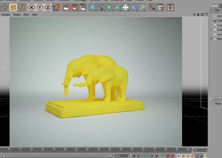Select the limbo object in the tree
The height and width of the screenshot is (158, 222).
pos(218,39)
